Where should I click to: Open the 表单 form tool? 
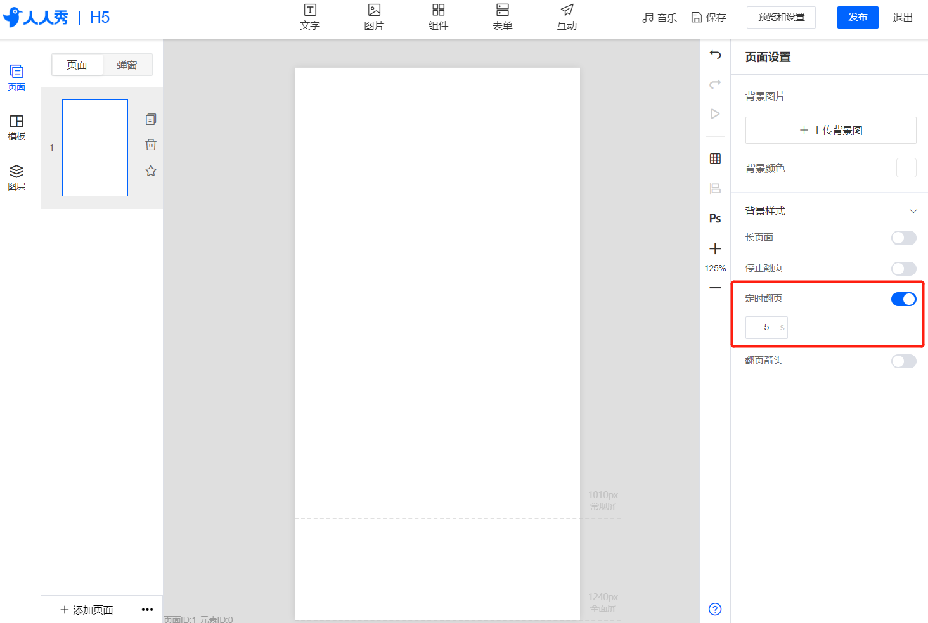[503, 17]
